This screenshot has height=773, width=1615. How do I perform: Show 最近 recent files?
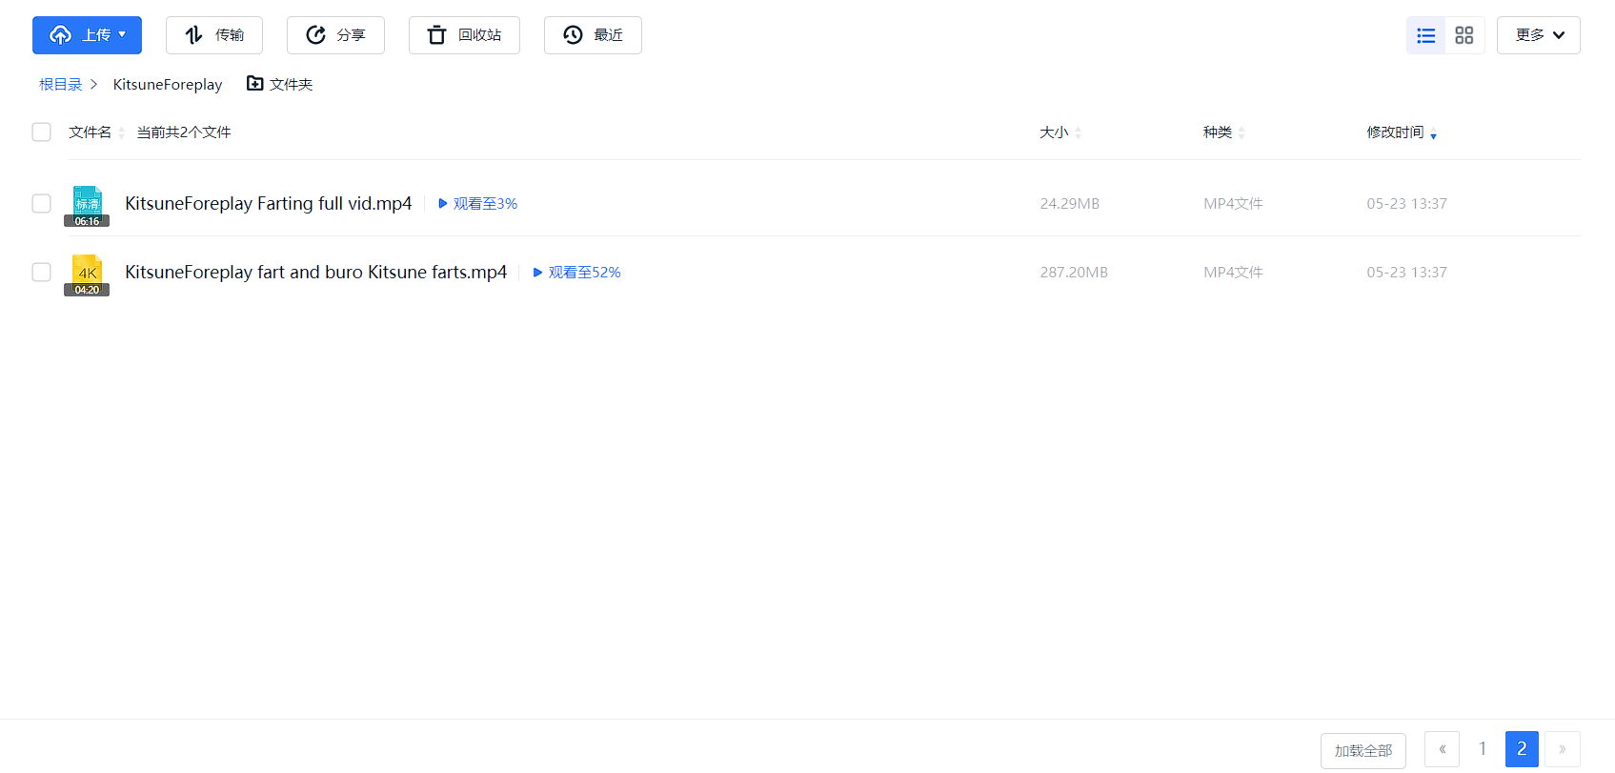pyautogui.click(x=593, y=35)
